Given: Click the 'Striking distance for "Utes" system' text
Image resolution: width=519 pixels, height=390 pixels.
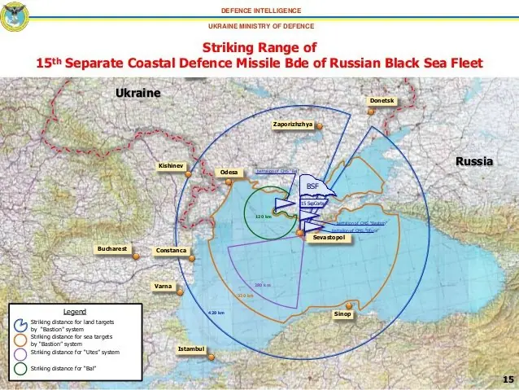Looking at the screenshot, I should [75, 353].
